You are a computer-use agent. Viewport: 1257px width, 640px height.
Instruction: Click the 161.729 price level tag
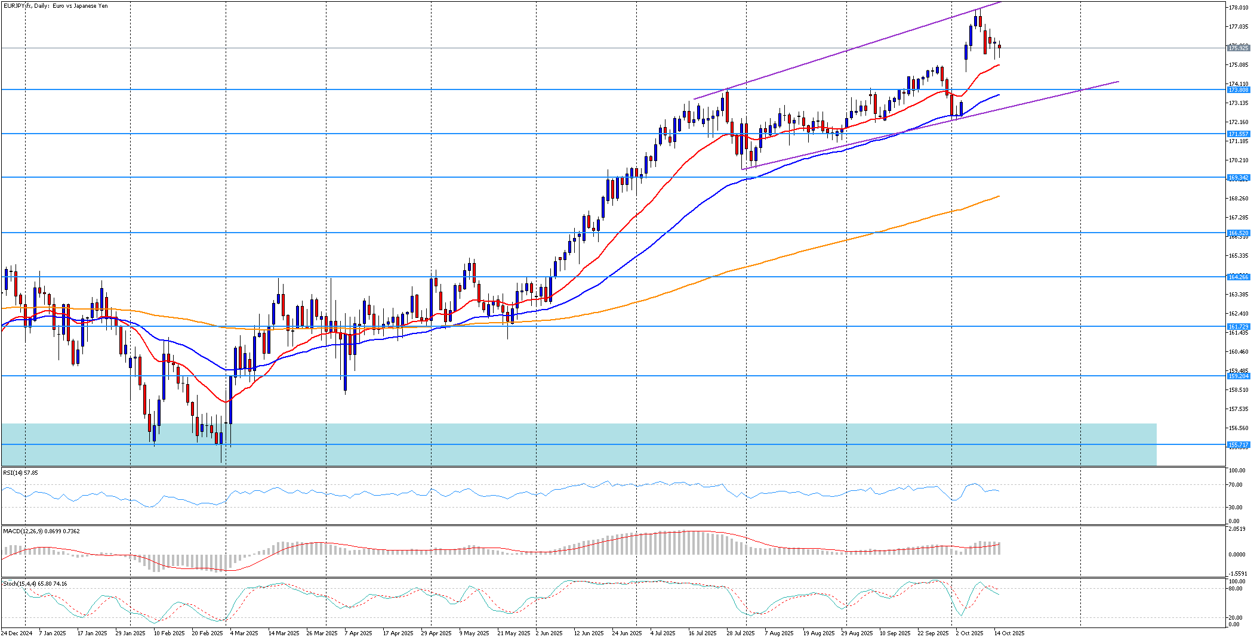coord(1238,327)
